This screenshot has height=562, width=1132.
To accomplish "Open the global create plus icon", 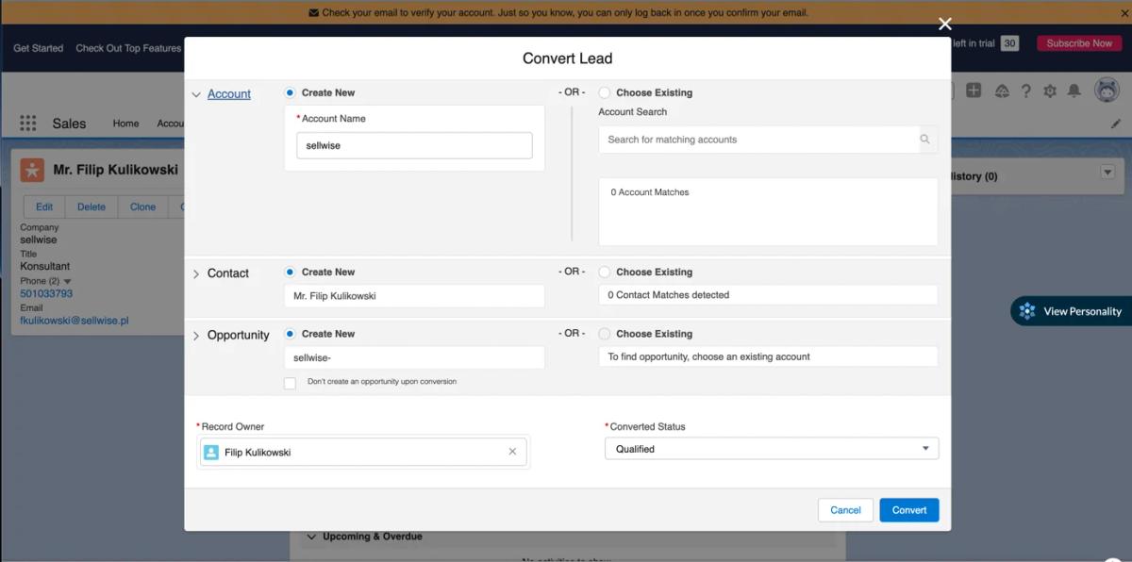I will coord(974,91).
